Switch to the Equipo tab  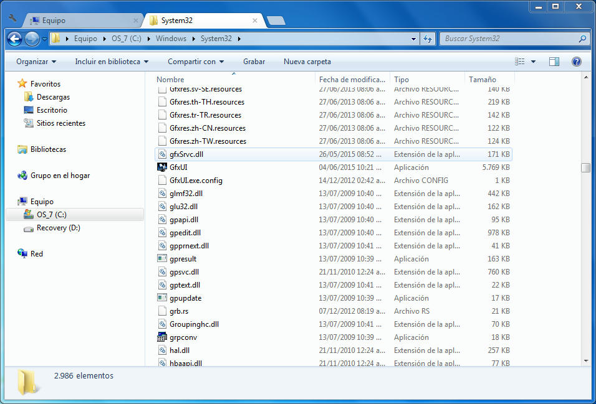pos(84,21)
